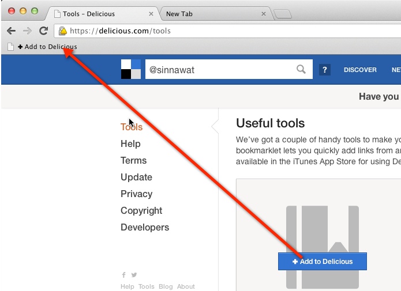
Task: Reload the page with refresh icon
Action: (x=44, y=31)
